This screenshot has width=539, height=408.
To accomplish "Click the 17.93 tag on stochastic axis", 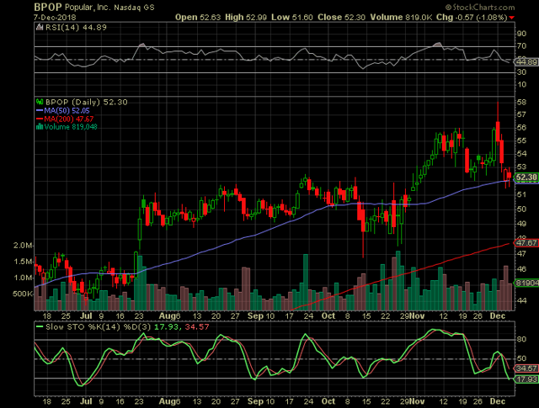I will coord(526,379).
